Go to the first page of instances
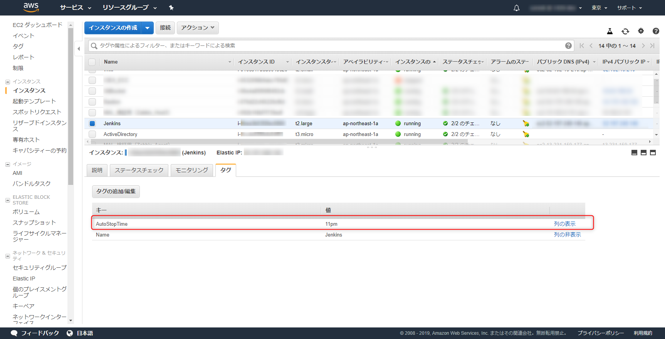 point(582,45)
